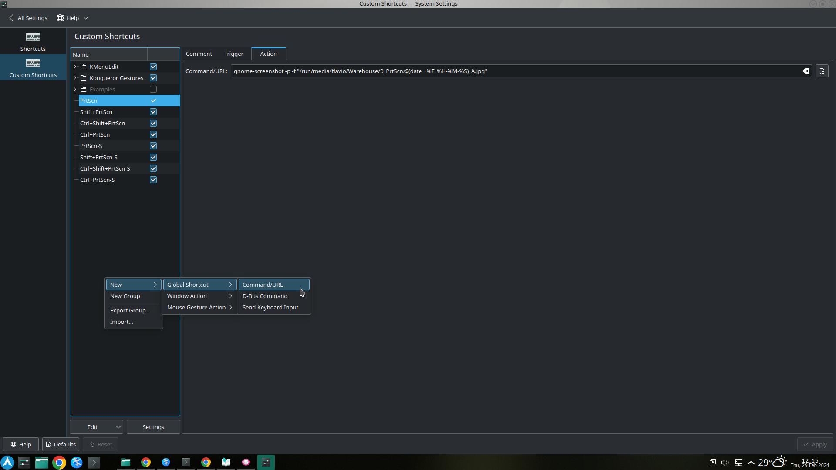
Task: Switch to the Trigger tab
Action: [233, 54]
